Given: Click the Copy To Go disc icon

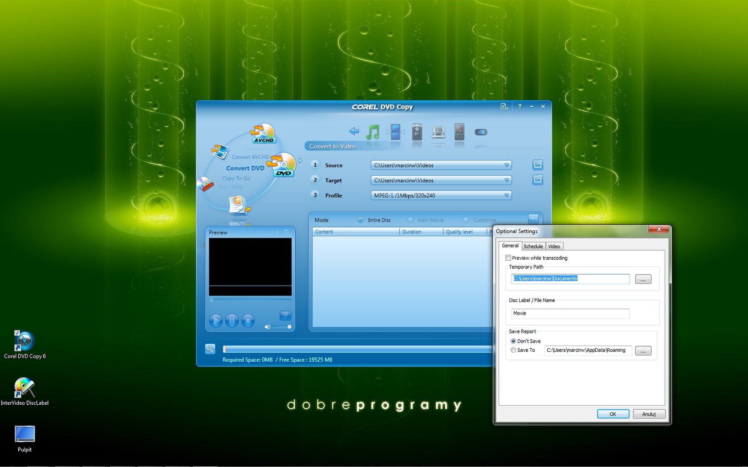Looking at the screenshot, I should click(205, 184).
